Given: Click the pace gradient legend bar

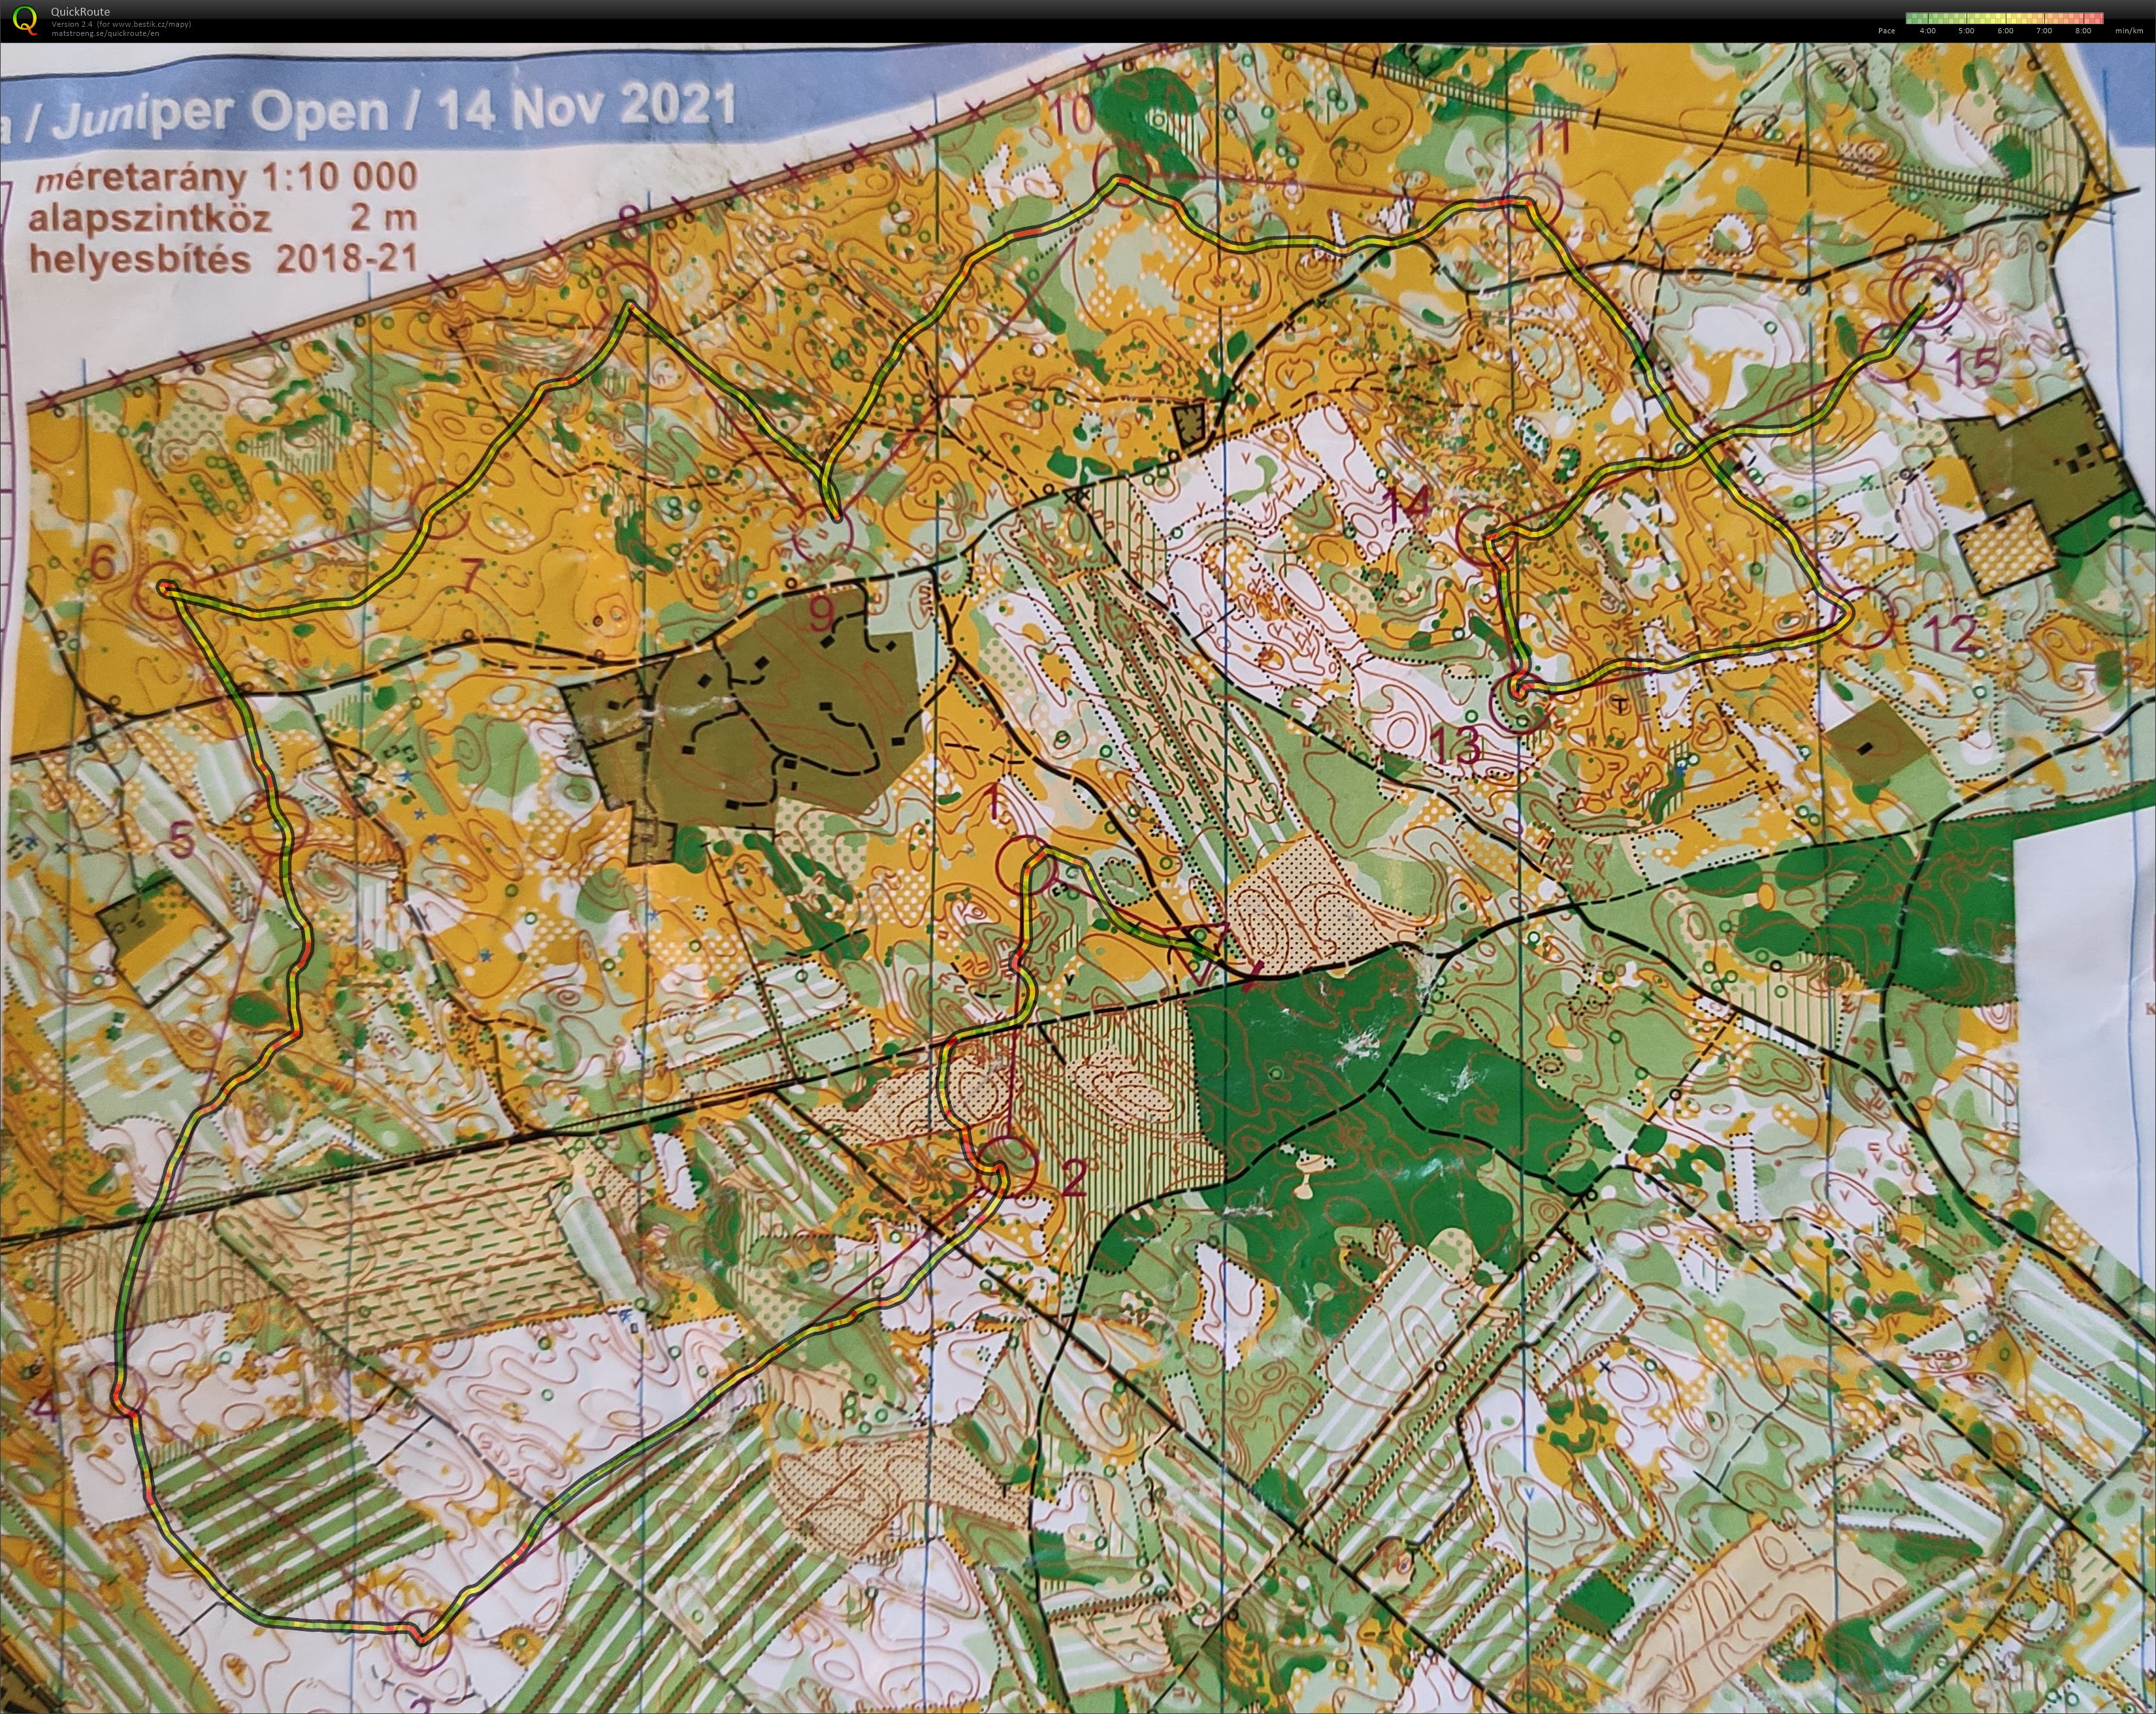Looking at the screenshot, I should point(2005,18).
